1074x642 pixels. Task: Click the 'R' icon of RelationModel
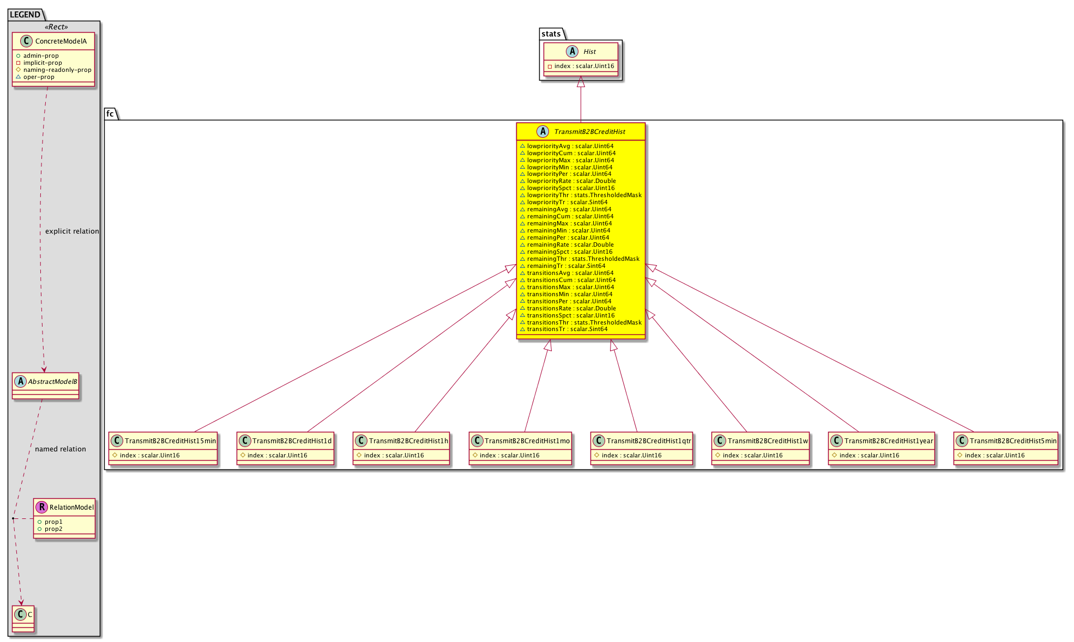pos(41,507)
